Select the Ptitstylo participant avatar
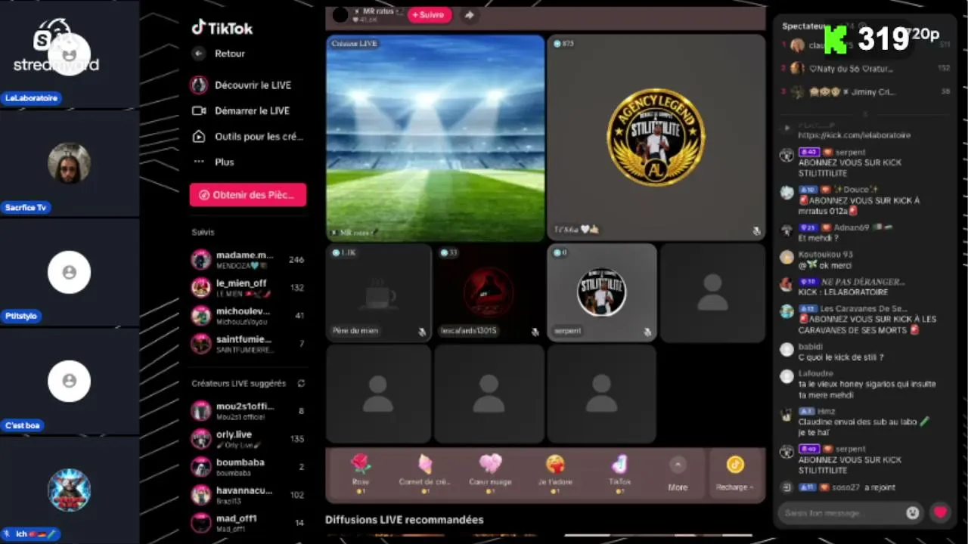The width and height of the screenshot is (968, 544). pos(70,273)
